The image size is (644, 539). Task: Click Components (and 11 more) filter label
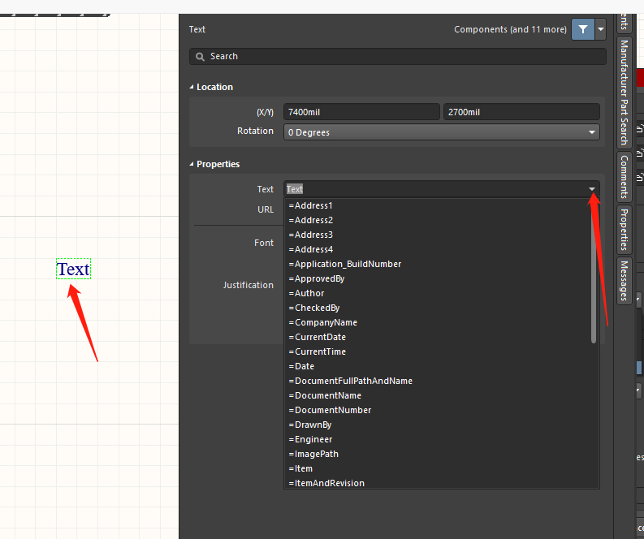(x=510, y=29)
